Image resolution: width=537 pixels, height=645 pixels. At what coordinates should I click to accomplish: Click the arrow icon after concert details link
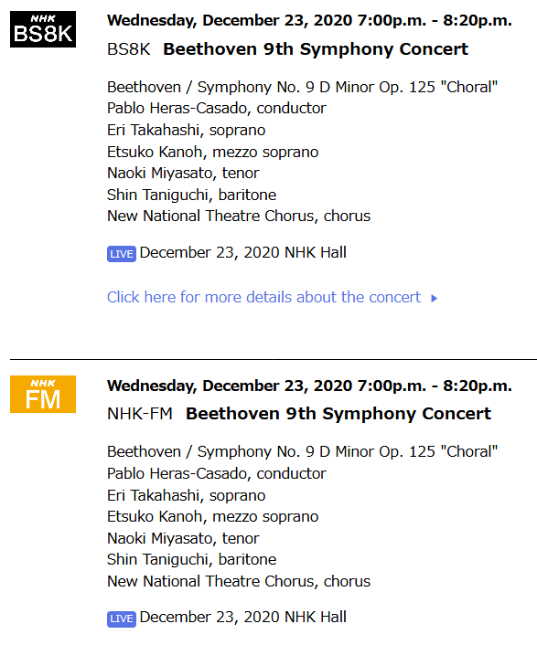434,298
